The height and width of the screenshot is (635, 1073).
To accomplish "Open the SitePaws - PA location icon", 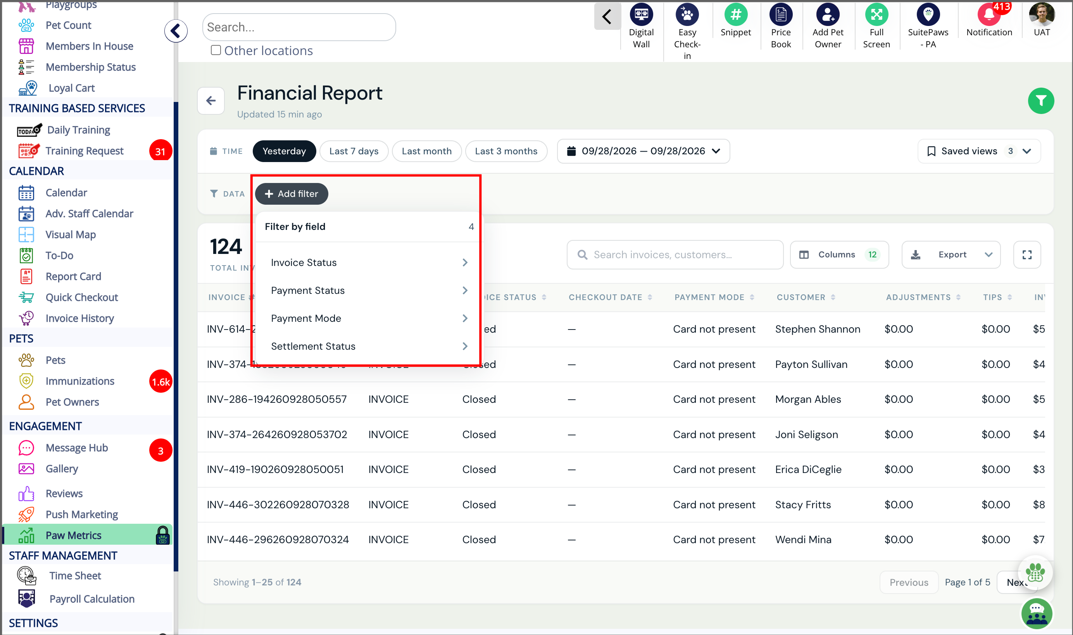I will 928,15.
